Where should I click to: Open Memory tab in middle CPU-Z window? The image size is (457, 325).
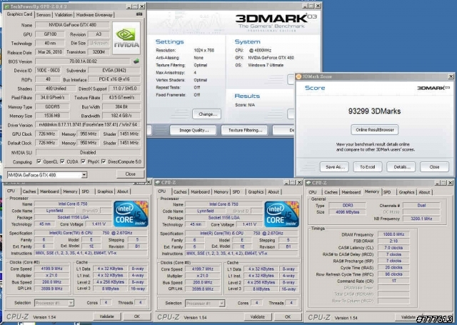click(221, 192)
